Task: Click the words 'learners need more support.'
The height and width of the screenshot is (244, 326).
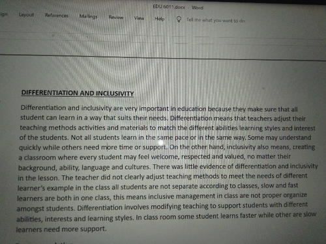Action: click(x=61, y=229)
